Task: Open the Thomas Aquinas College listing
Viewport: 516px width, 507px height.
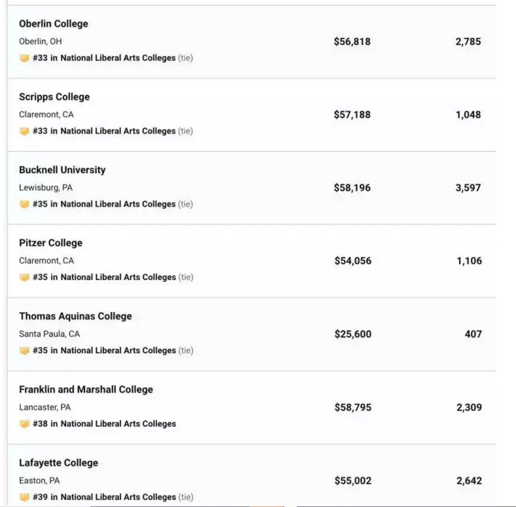Action: click(75, 316)
